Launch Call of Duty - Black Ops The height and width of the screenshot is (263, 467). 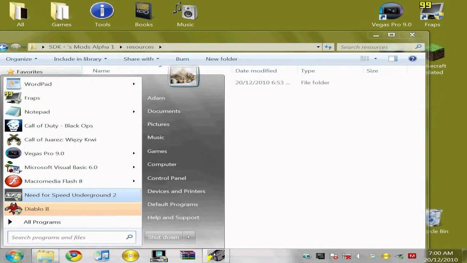coord(72,126)
